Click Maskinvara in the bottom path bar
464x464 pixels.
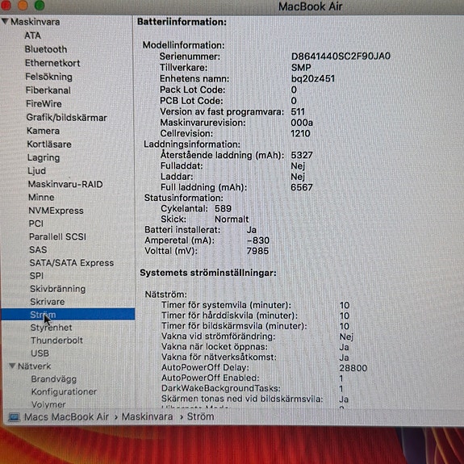147,416
